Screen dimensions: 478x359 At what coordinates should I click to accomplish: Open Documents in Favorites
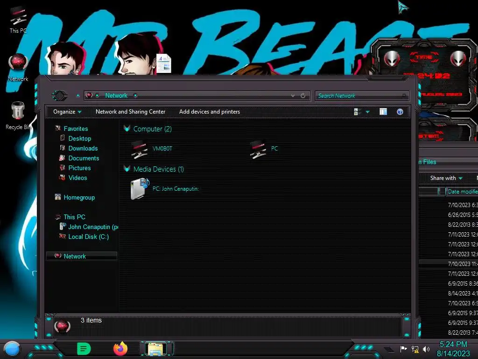click(x=84, y=158)
